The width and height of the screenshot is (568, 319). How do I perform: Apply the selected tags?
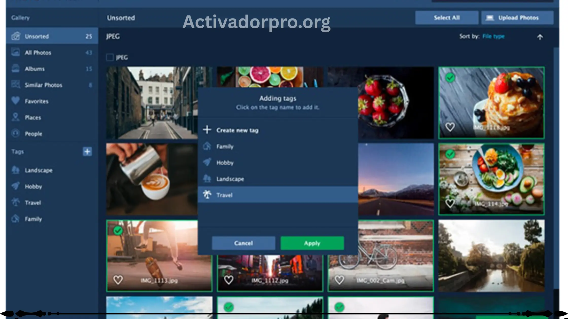pyautogui.click(x=312, y=243)
